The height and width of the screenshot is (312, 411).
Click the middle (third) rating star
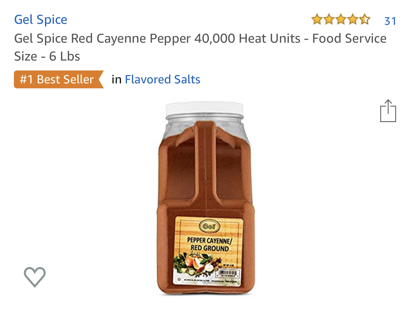341,20
